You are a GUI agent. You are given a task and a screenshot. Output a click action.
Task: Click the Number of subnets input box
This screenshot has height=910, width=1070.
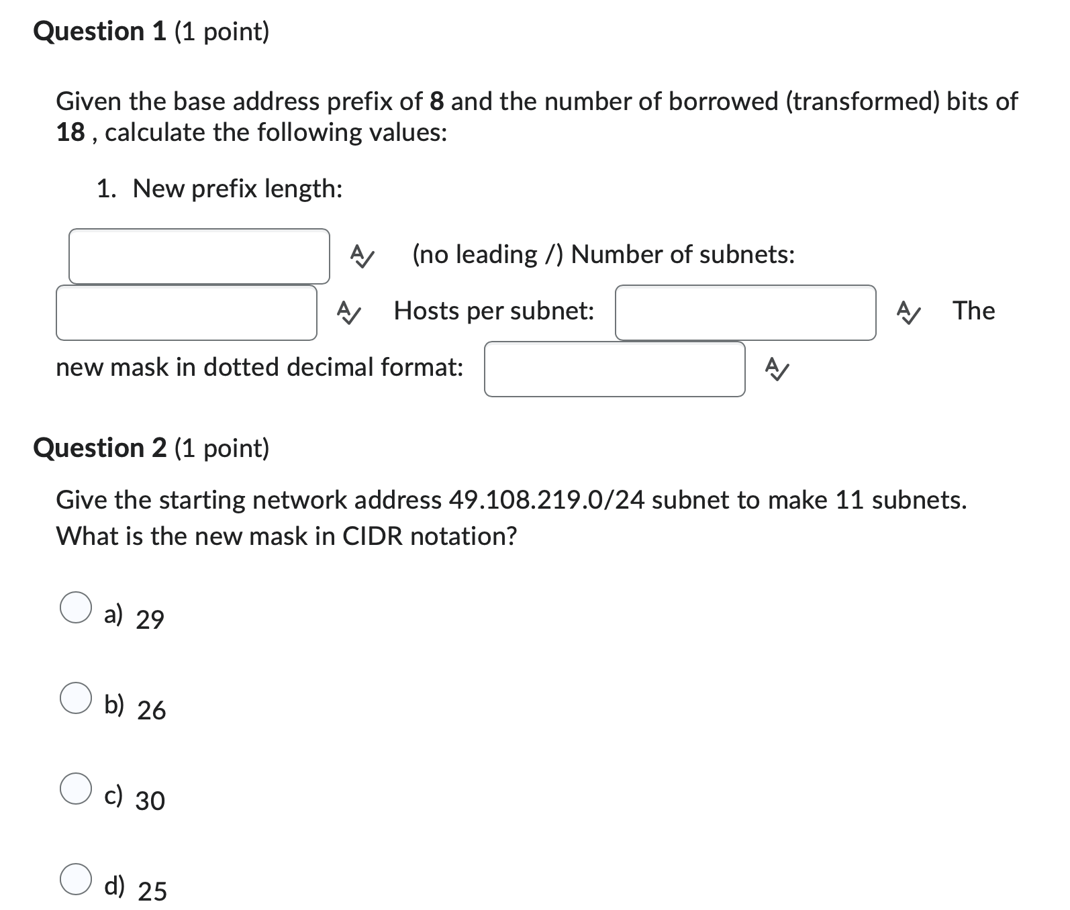pos(187,312)
